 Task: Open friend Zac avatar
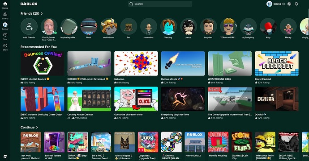pyautogui.click(x=129, y=26)
